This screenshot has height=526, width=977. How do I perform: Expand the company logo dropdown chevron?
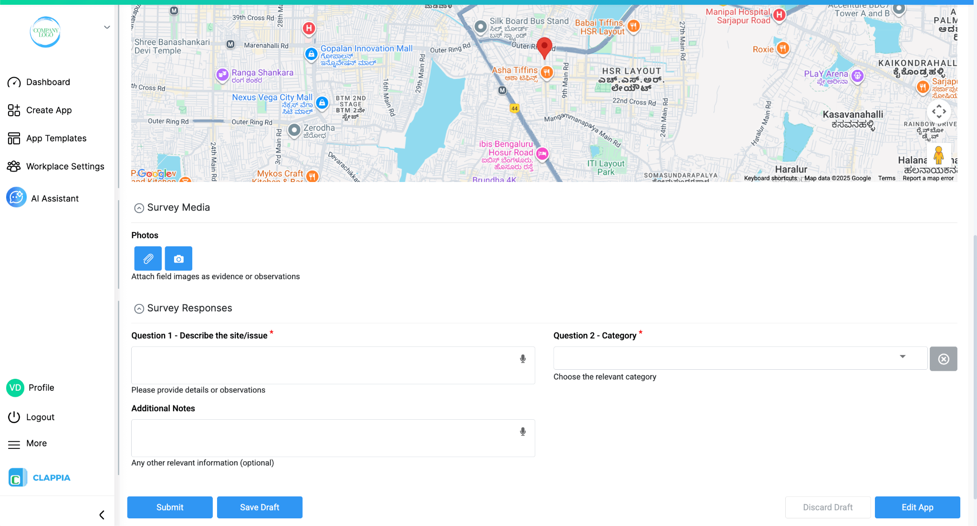tap(107, 27)
